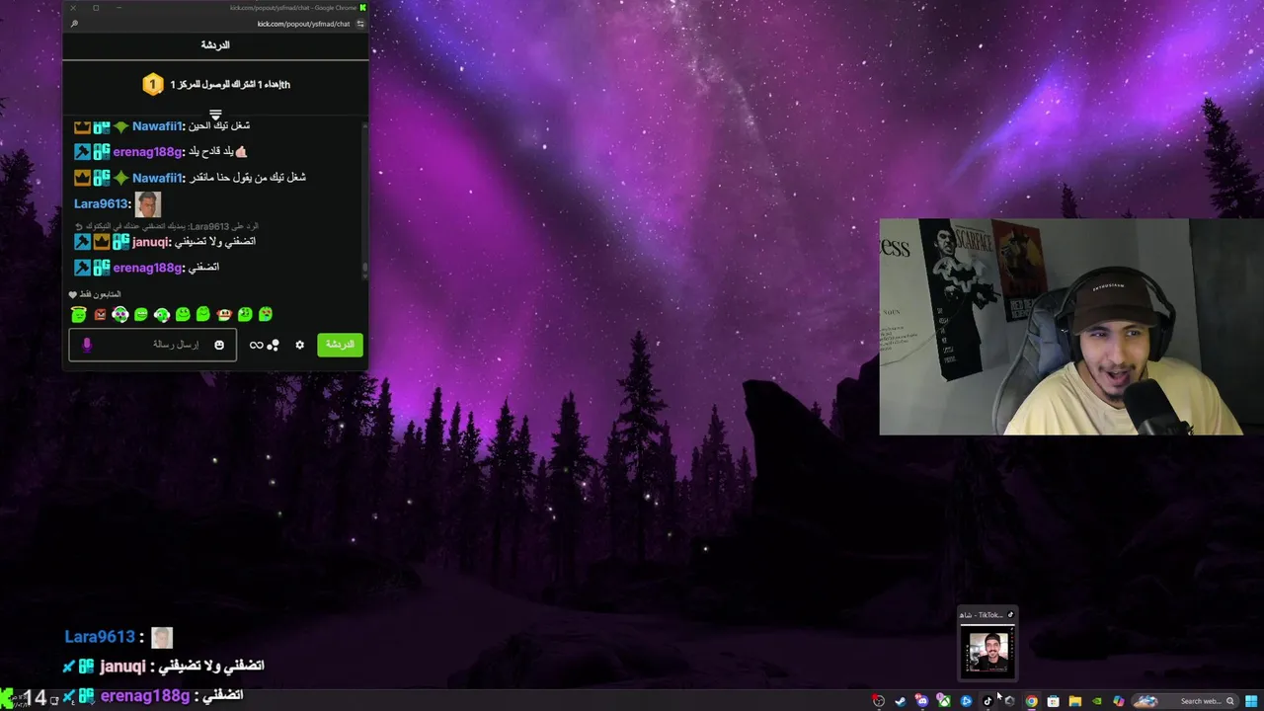Image resolution: width=1264 pixels, height=711 pixels.
Task: Click the Search web taskbar box
Action: click(1185, 701)
